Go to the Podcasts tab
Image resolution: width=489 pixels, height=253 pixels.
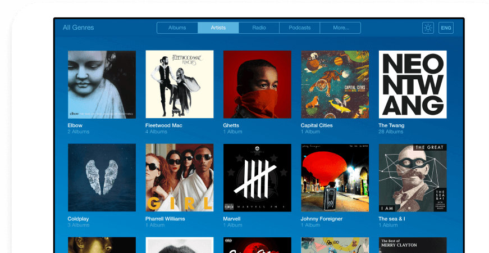[300, 28]
